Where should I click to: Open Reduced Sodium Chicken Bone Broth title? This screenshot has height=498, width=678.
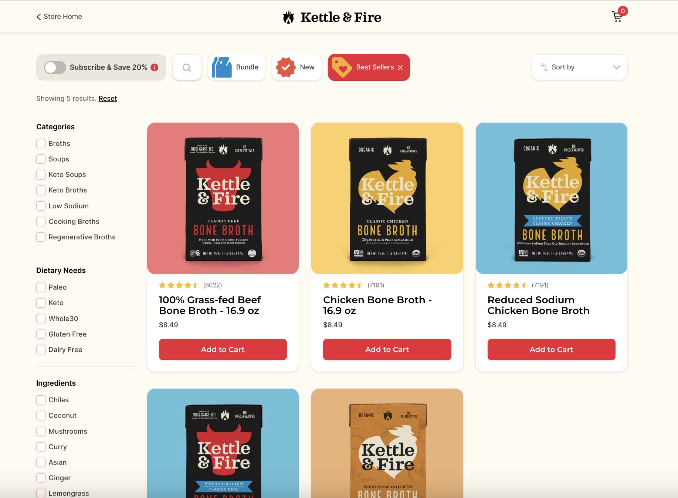[538, 305]
